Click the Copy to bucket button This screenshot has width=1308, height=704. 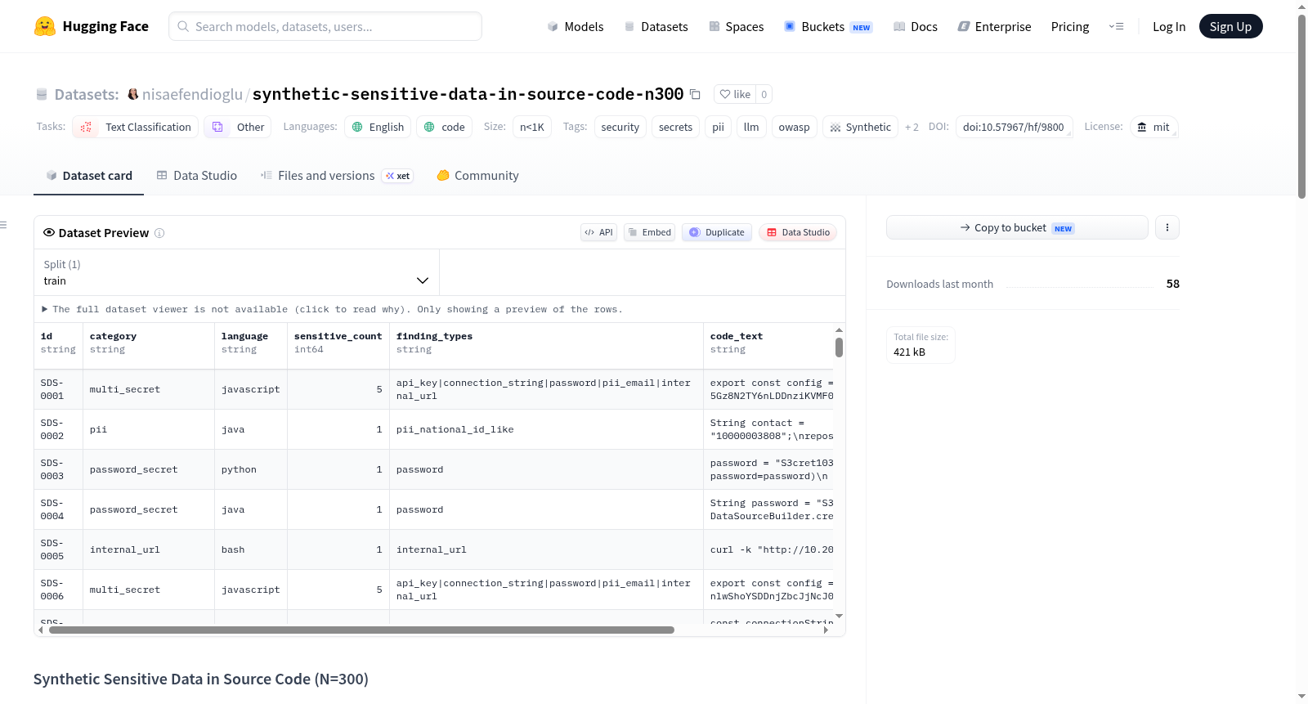point(1017,227)
